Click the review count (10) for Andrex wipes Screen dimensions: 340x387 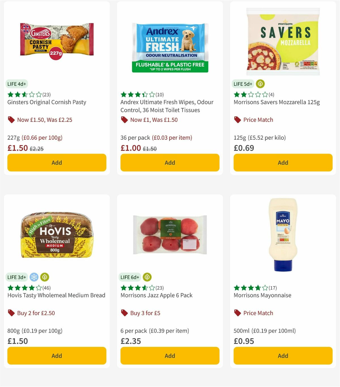(x=159, y=94)
